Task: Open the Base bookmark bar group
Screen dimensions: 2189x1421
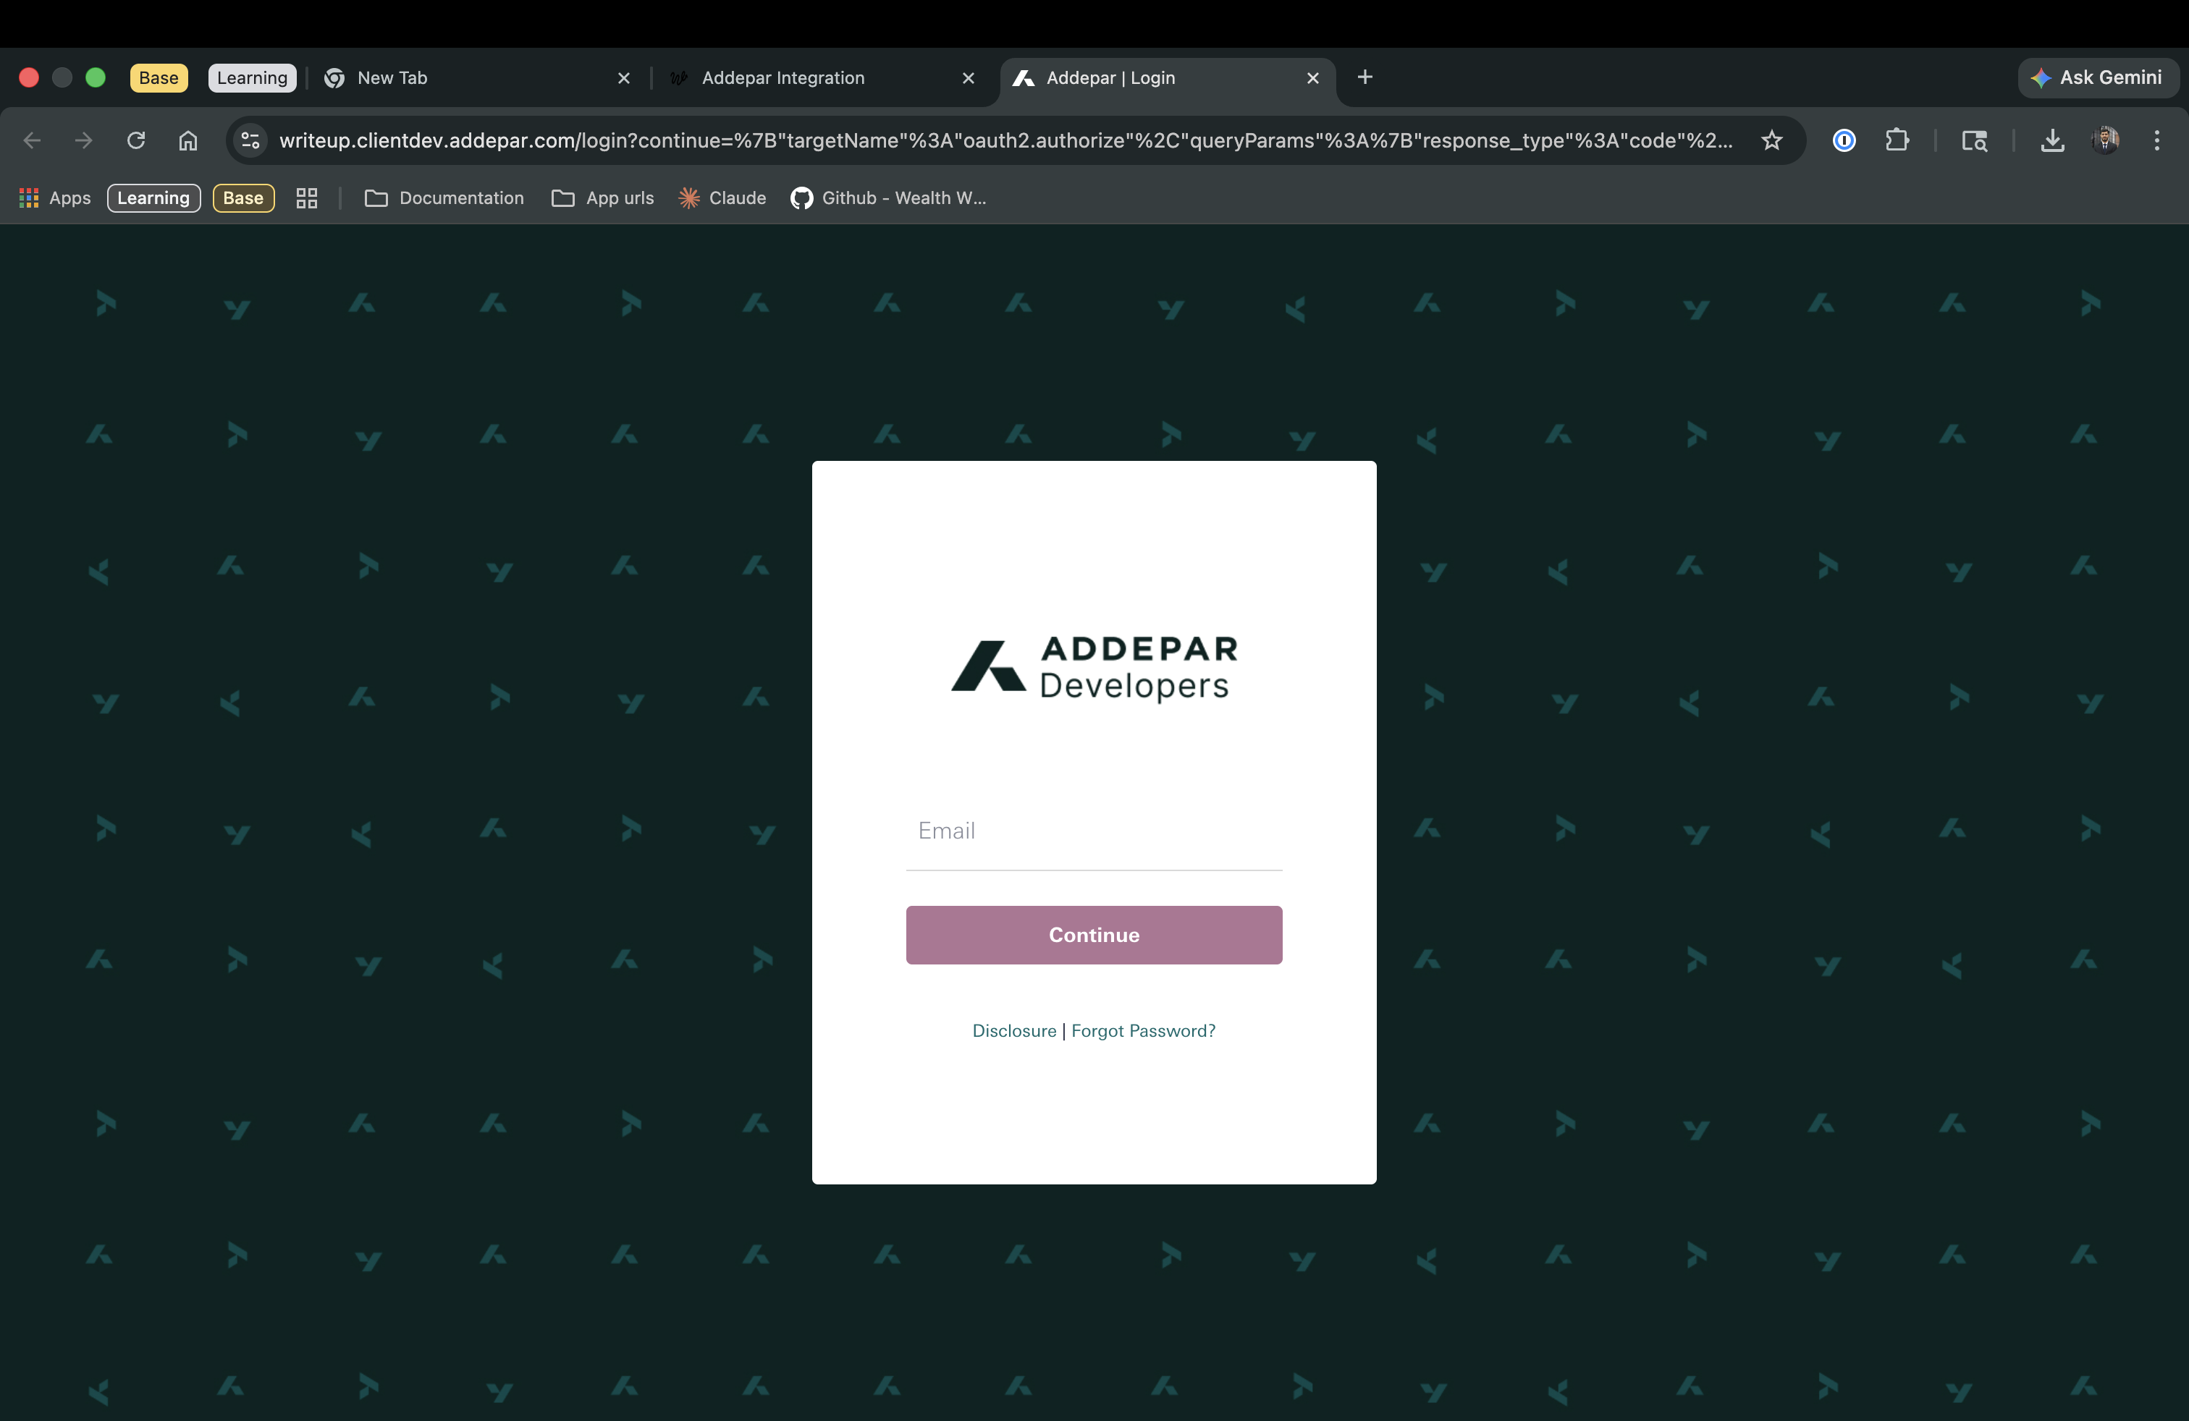Action: (244, 198)
